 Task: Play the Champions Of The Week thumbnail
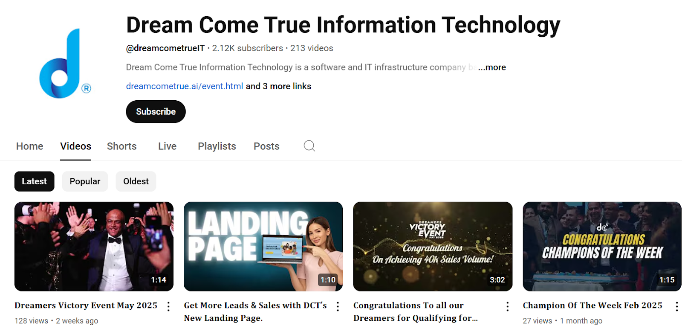click(x=602, y=247)
